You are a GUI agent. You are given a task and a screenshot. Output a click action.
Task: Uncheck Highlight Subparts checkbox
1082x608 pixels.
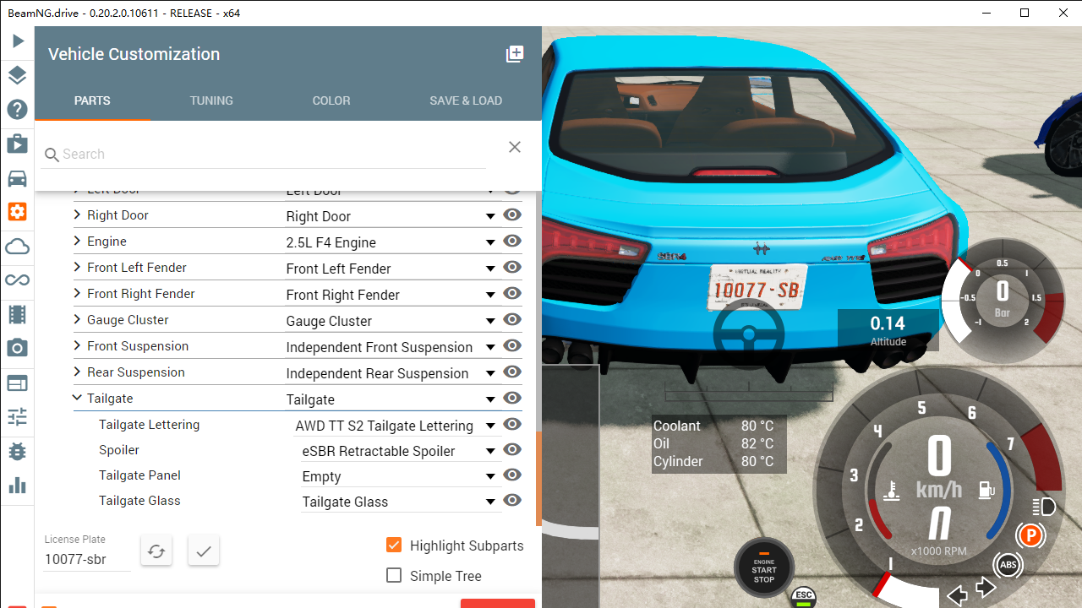click(x=394, y=545)
